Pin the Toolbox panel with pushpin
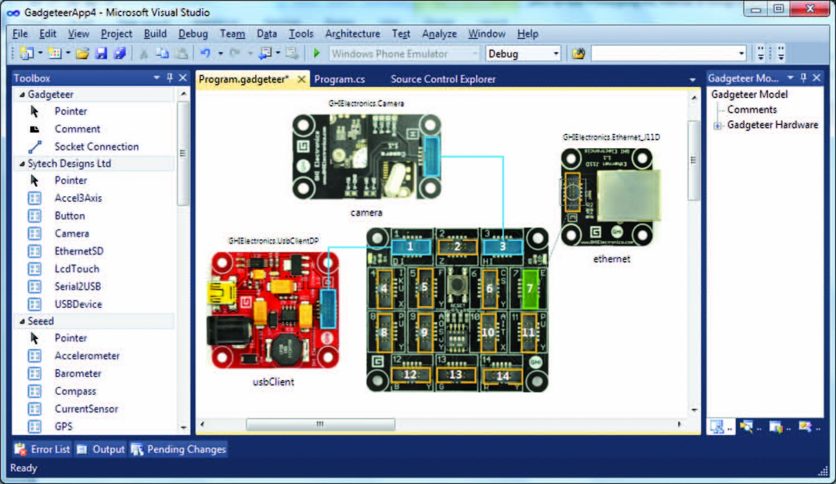The image size is (836, 484). [170, 78]
